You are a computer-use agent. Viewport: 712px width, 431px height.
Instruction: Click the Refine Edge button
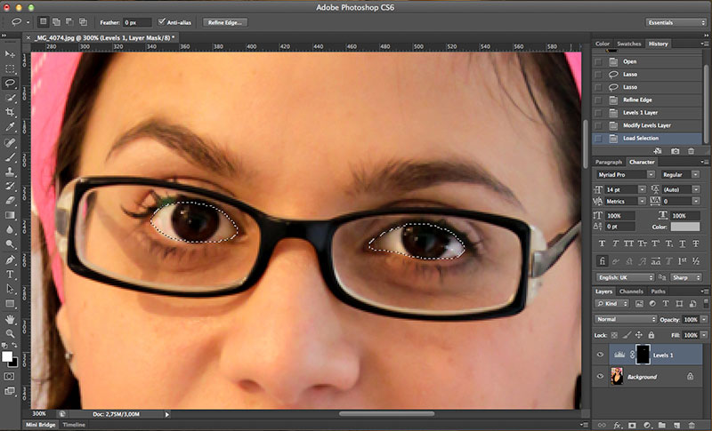pyautogui.click(x=225, y=20)
